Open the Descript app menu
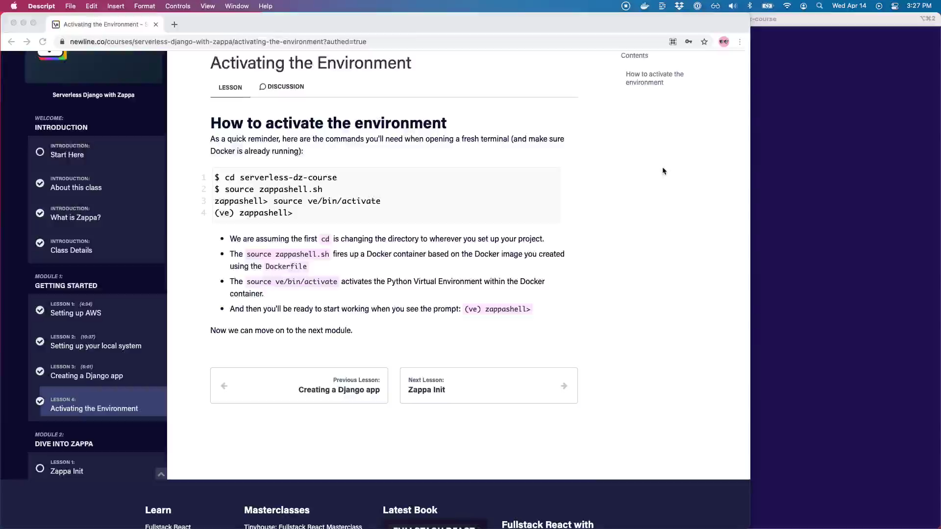Viewport: 941px width, 529px height. (41, 6)
